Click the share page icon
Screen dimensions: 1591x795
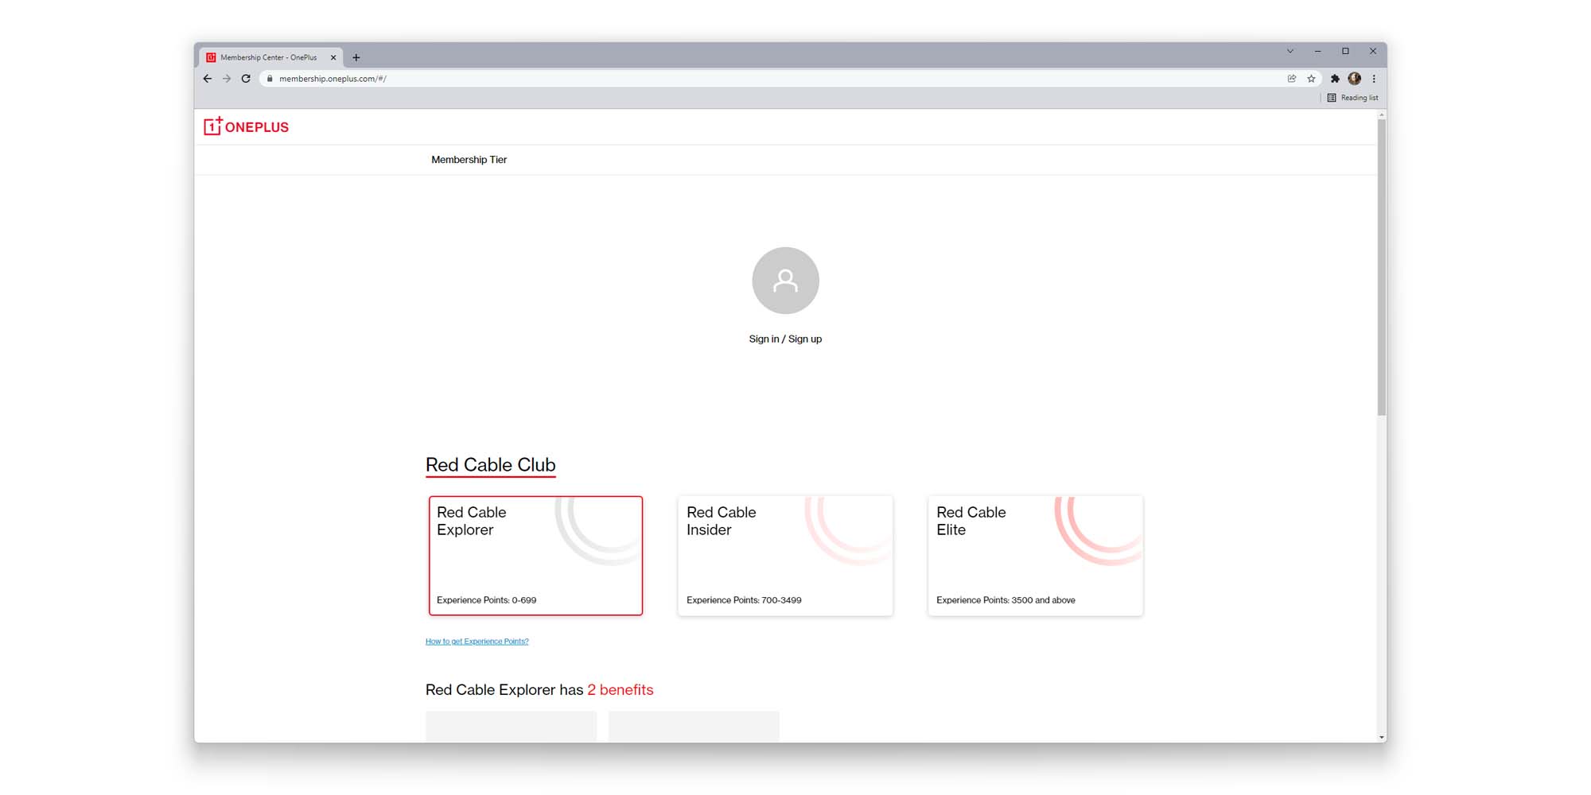point(1292,79)
